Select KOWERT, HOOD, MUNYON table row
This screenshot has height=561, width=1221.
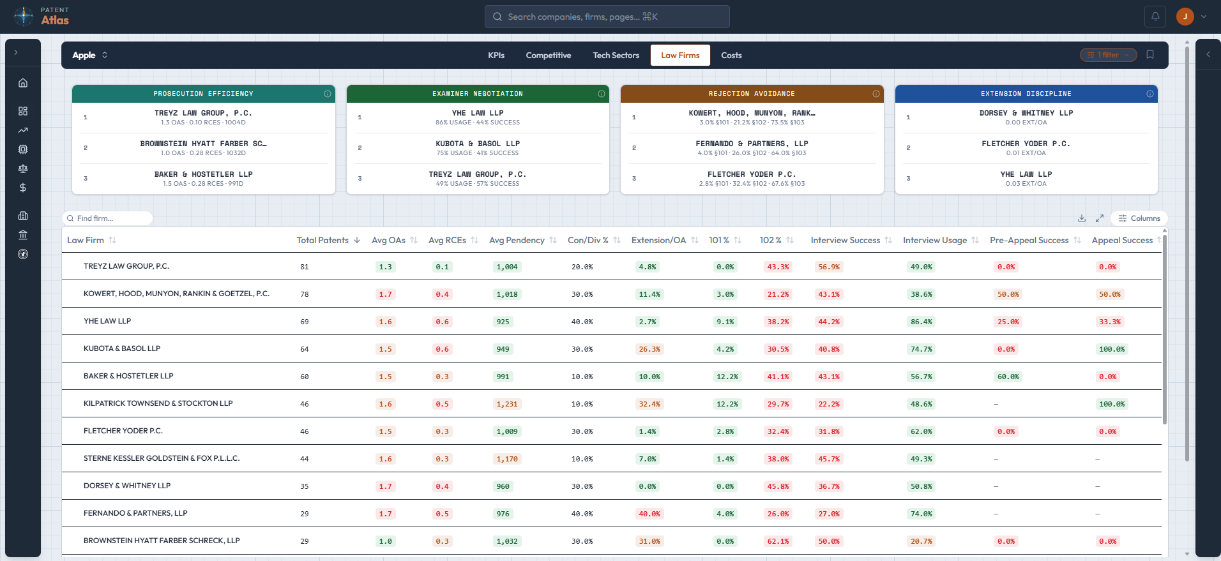[x=612, y=294]
